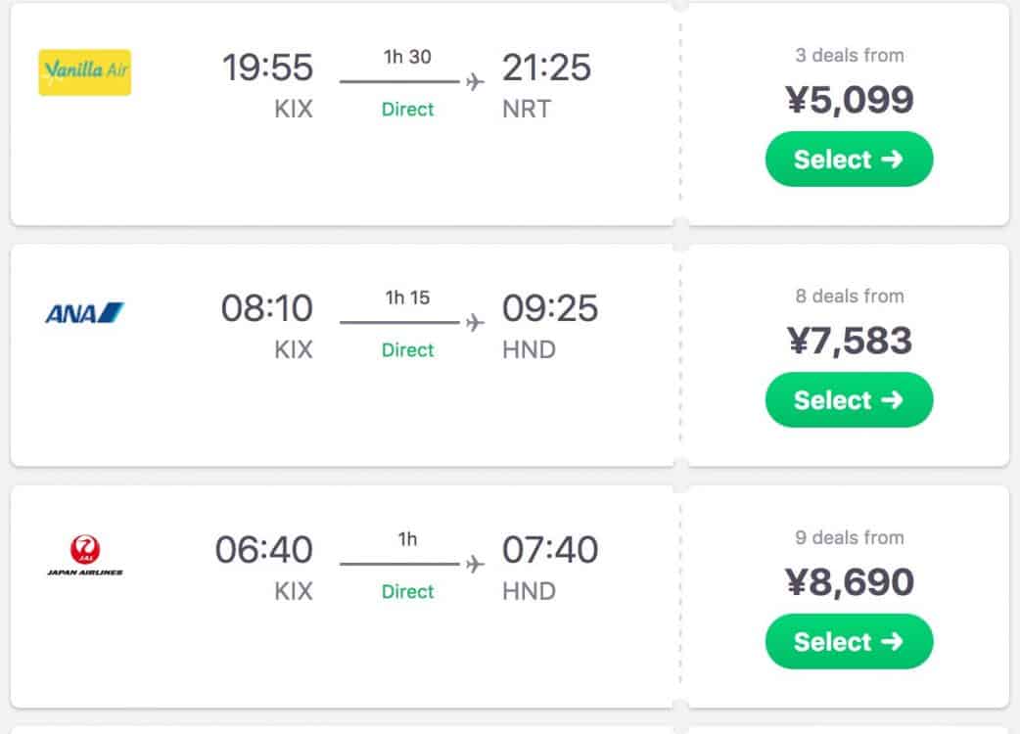Click the 06:40 Japan Airlines departure
The image size is (1020, 734).
pos(264,551)
